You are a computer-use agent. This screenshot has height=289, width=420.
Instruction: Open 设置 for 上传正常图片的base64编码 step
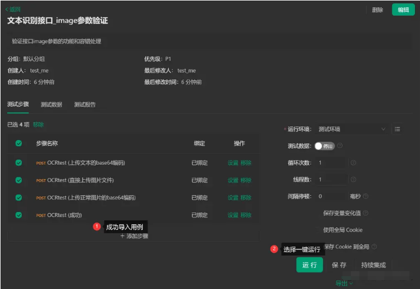pos(233,198)
